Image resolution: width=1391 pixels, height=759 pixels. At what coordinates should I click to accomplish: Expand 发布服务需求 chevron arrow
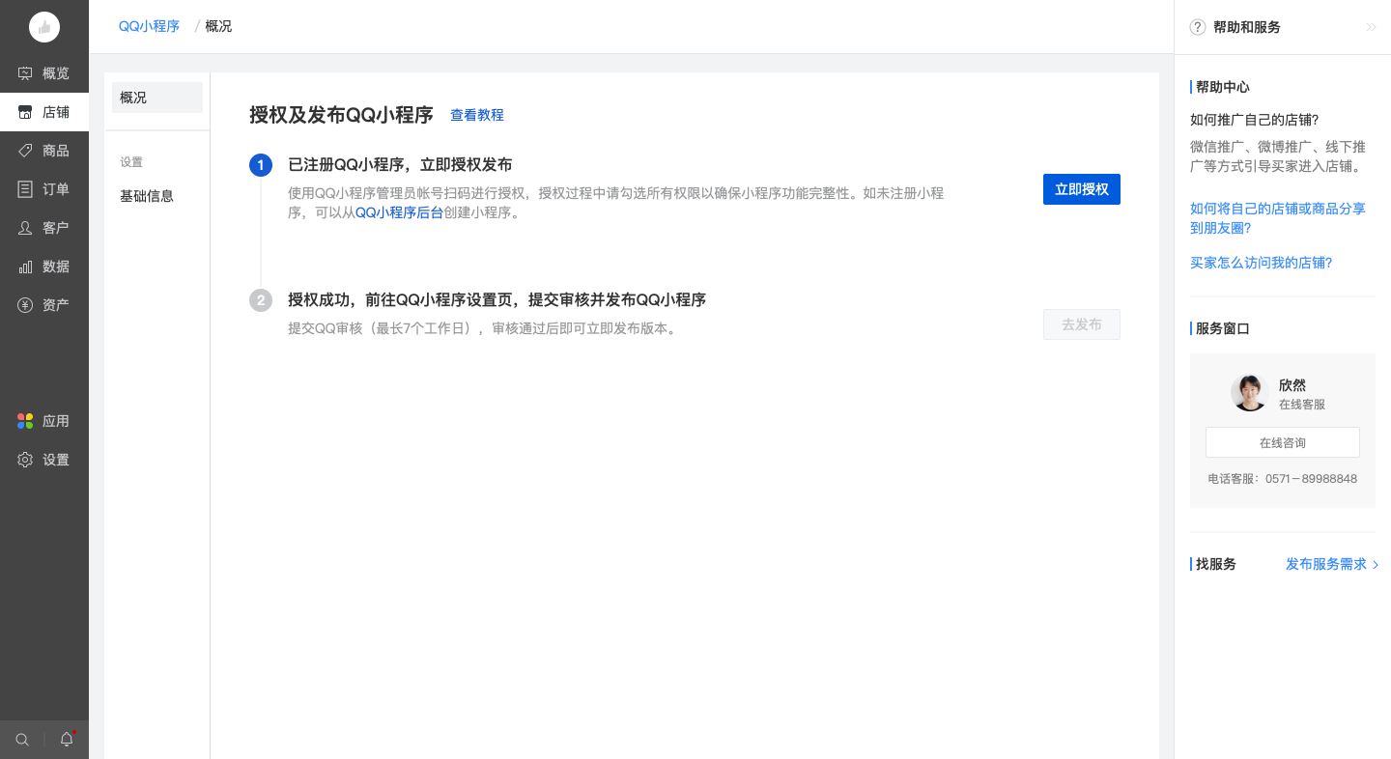click(x=1376, y=564)
